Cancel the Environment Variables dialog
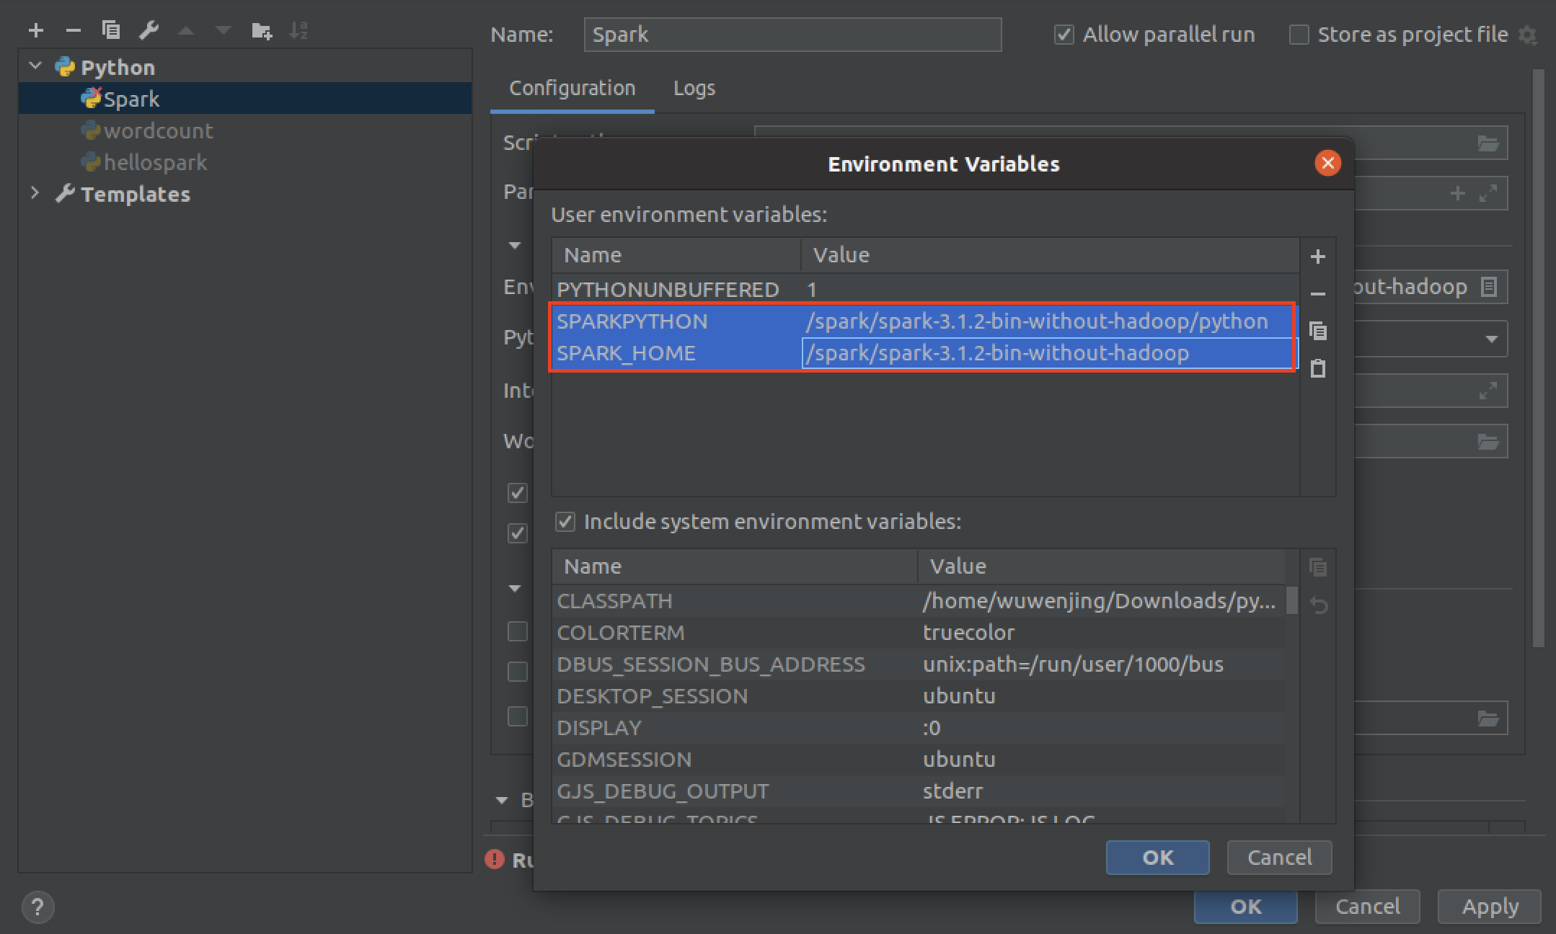Screen dimensions: 1556x934 [1279, 857]
